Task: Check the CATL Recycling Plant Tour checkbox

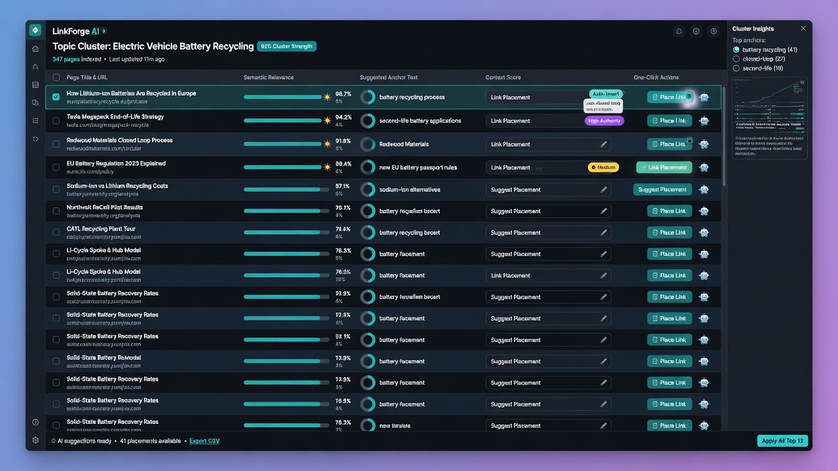Action: 56,232
